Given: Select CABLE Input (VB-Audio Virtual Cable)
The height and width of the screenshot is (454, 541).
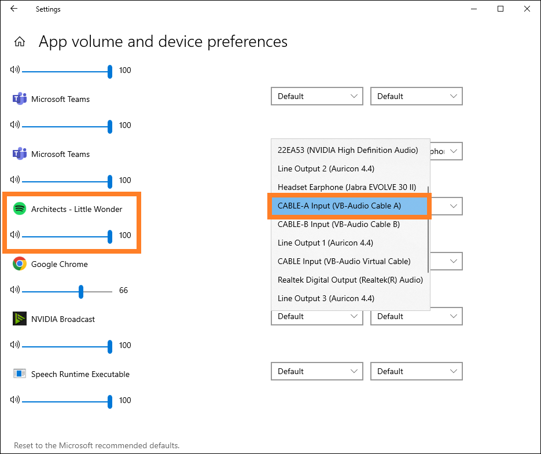Looking at the screenshot, I should point(349,261).
